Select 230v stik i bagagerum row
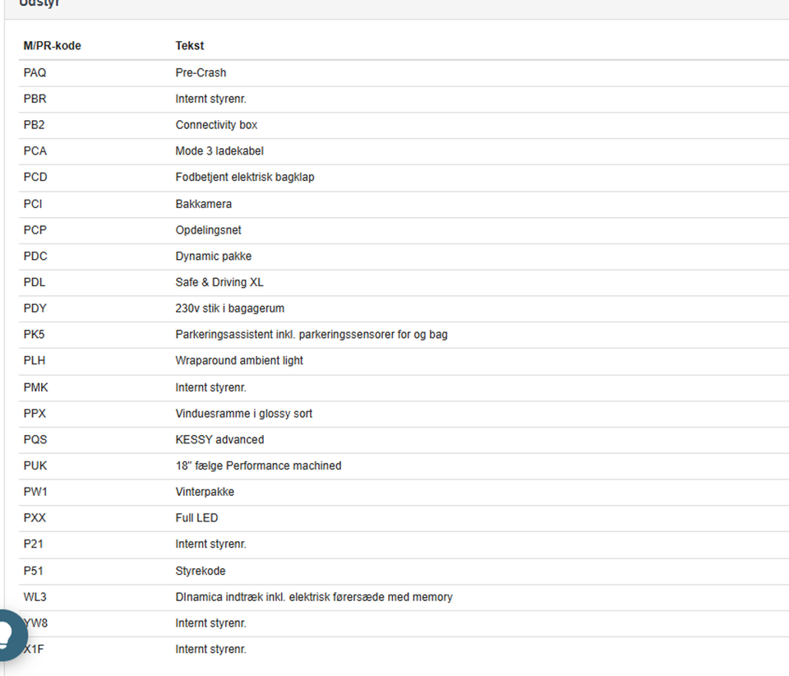The image size is (789, 676). [x=229, y=308]
